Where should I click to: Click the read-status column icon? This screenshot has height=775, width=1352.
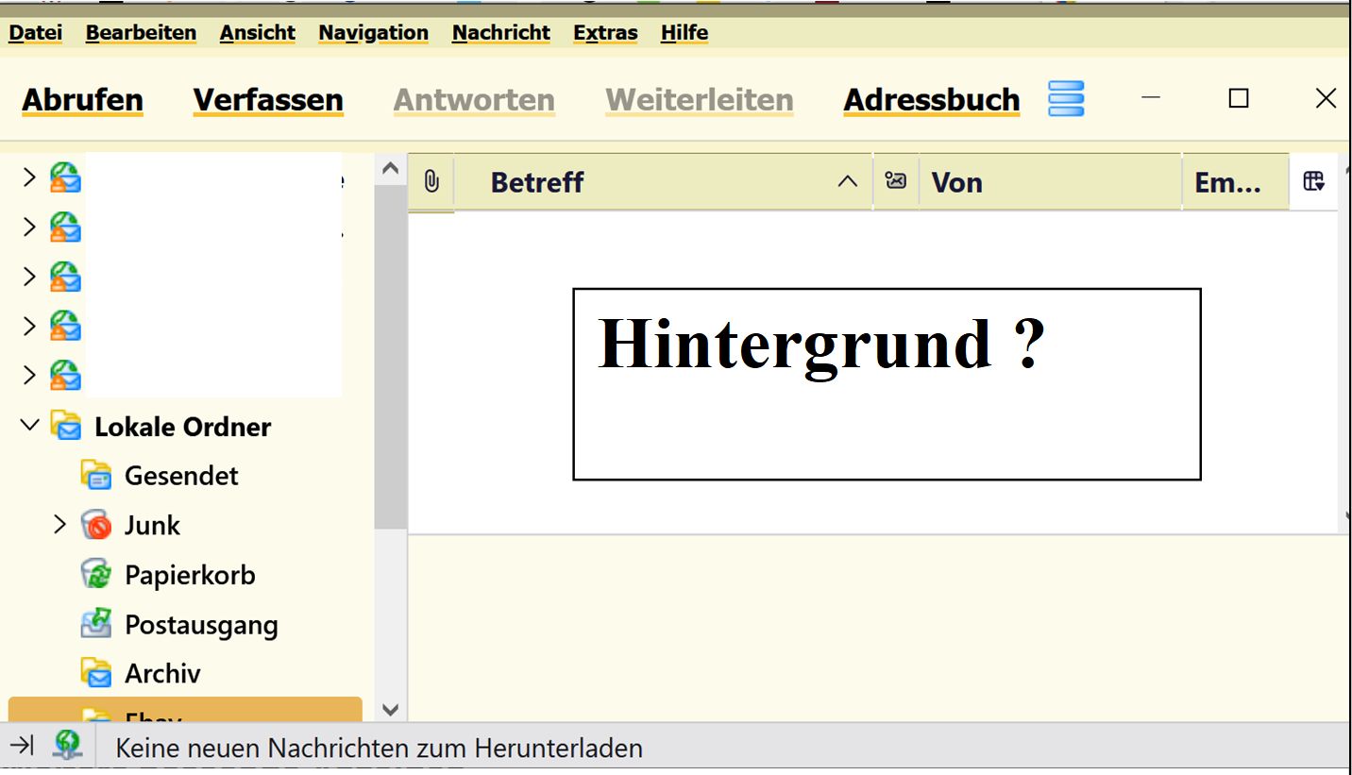click(x=895, y=181)
